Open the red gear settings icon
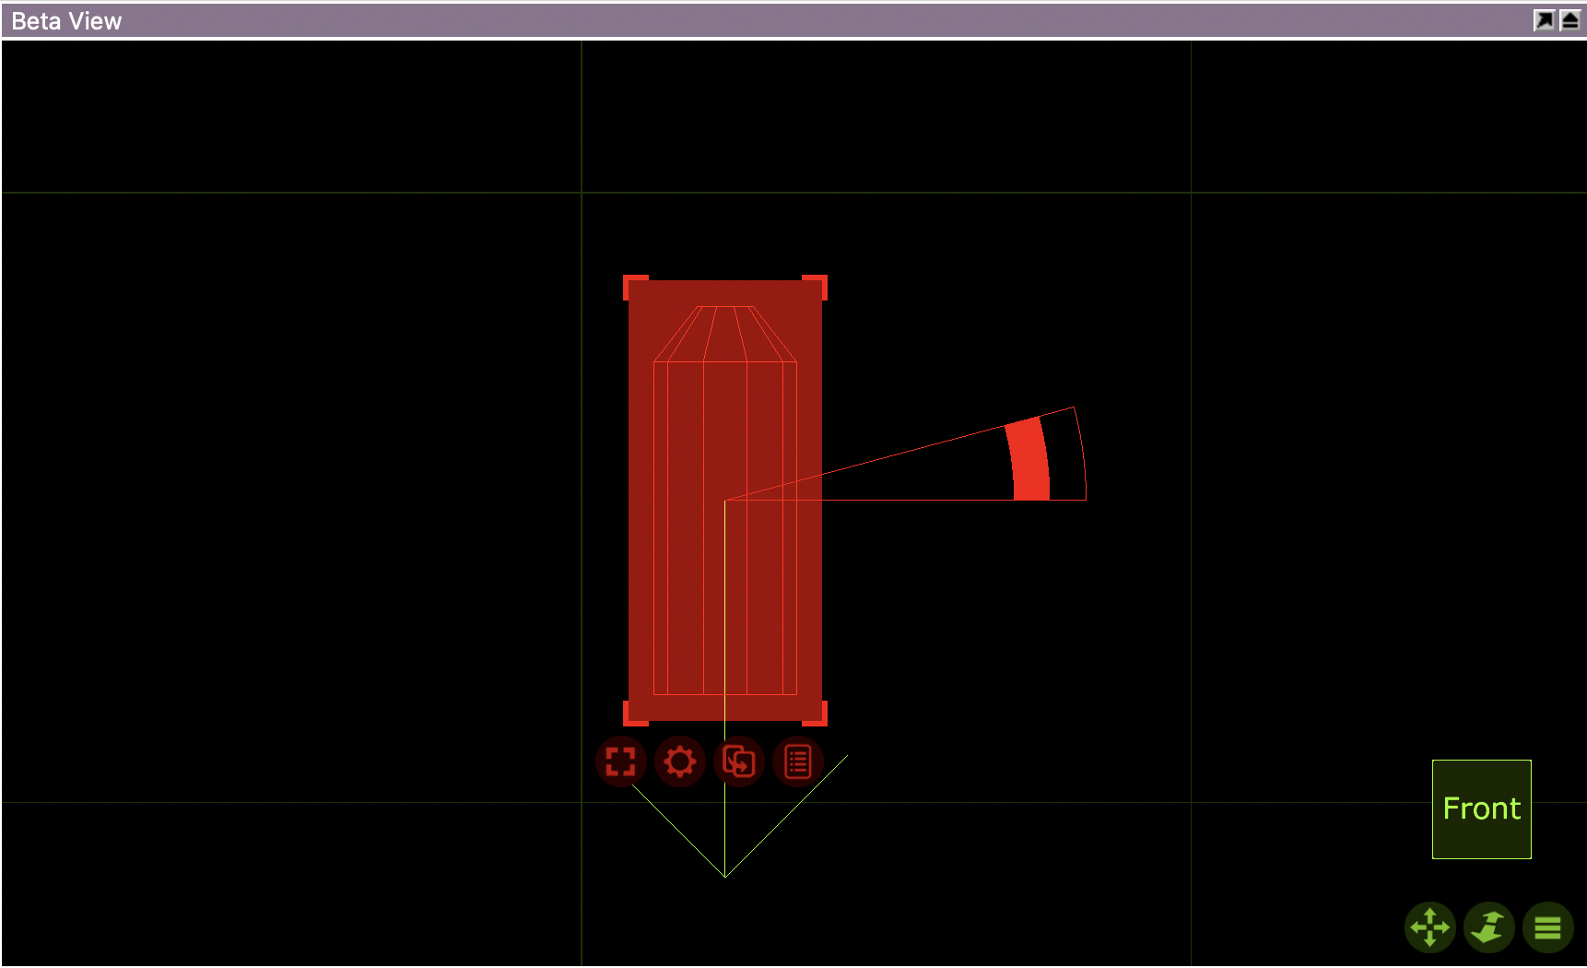 tap(680, 762)
